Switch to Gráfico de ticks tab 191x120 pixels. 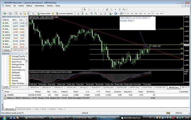18,50
